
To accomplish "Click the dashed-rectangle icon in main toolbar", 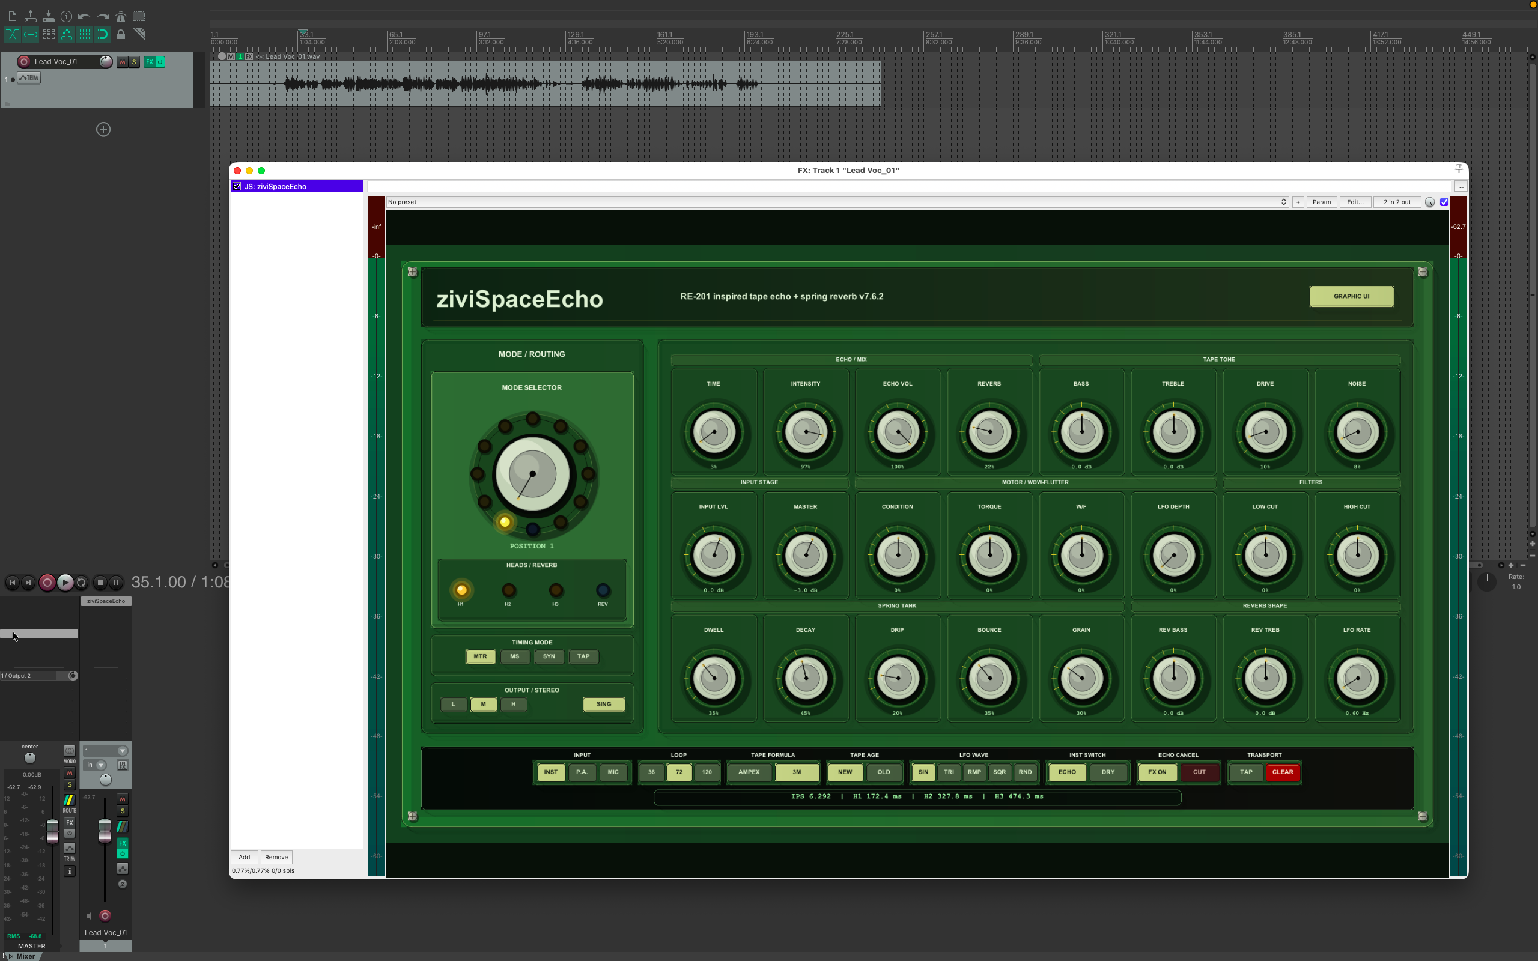I will tap(139, 17).
